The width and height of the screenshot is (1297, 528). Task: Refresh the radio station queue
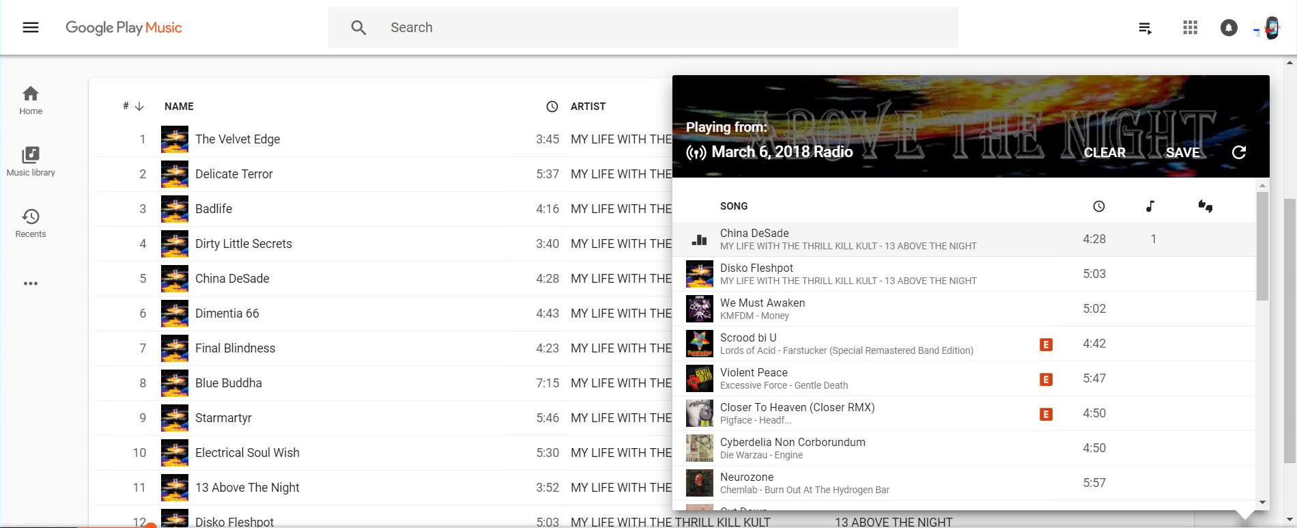pos(1239,152)
